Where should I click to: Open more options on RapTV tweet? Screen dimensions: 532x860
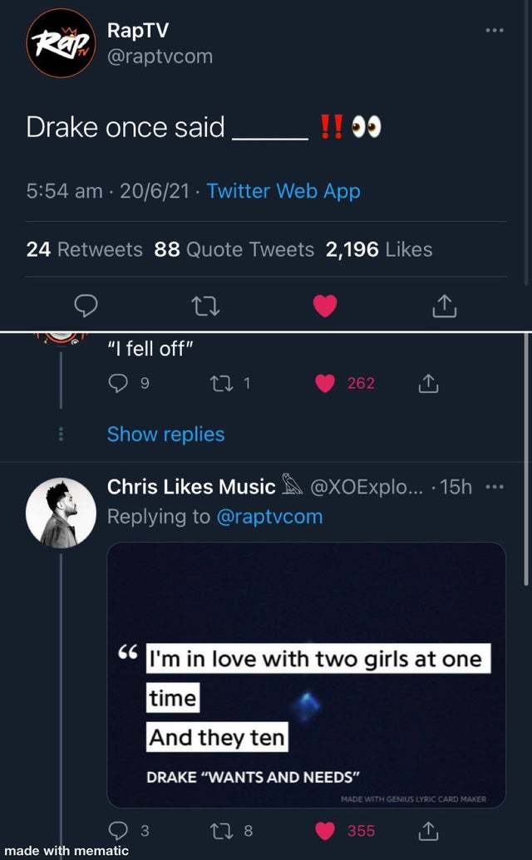click(495, 31)
